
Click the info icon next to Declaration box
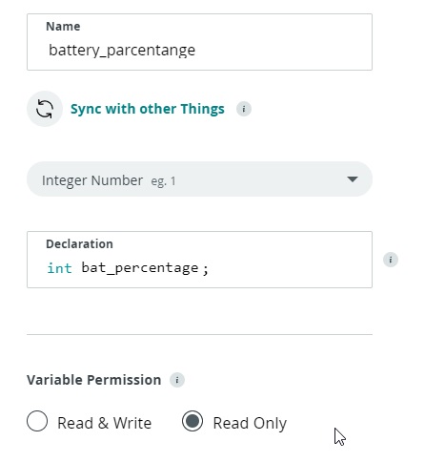391,260
